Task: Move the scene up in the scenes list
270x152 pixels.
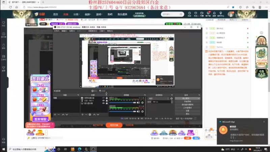Action: [63, 115]
